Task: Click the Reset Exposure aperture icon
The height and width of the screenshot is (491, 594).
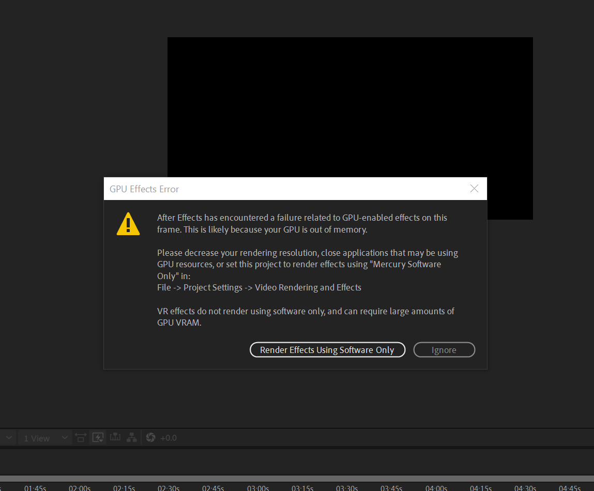Action: 150,437
